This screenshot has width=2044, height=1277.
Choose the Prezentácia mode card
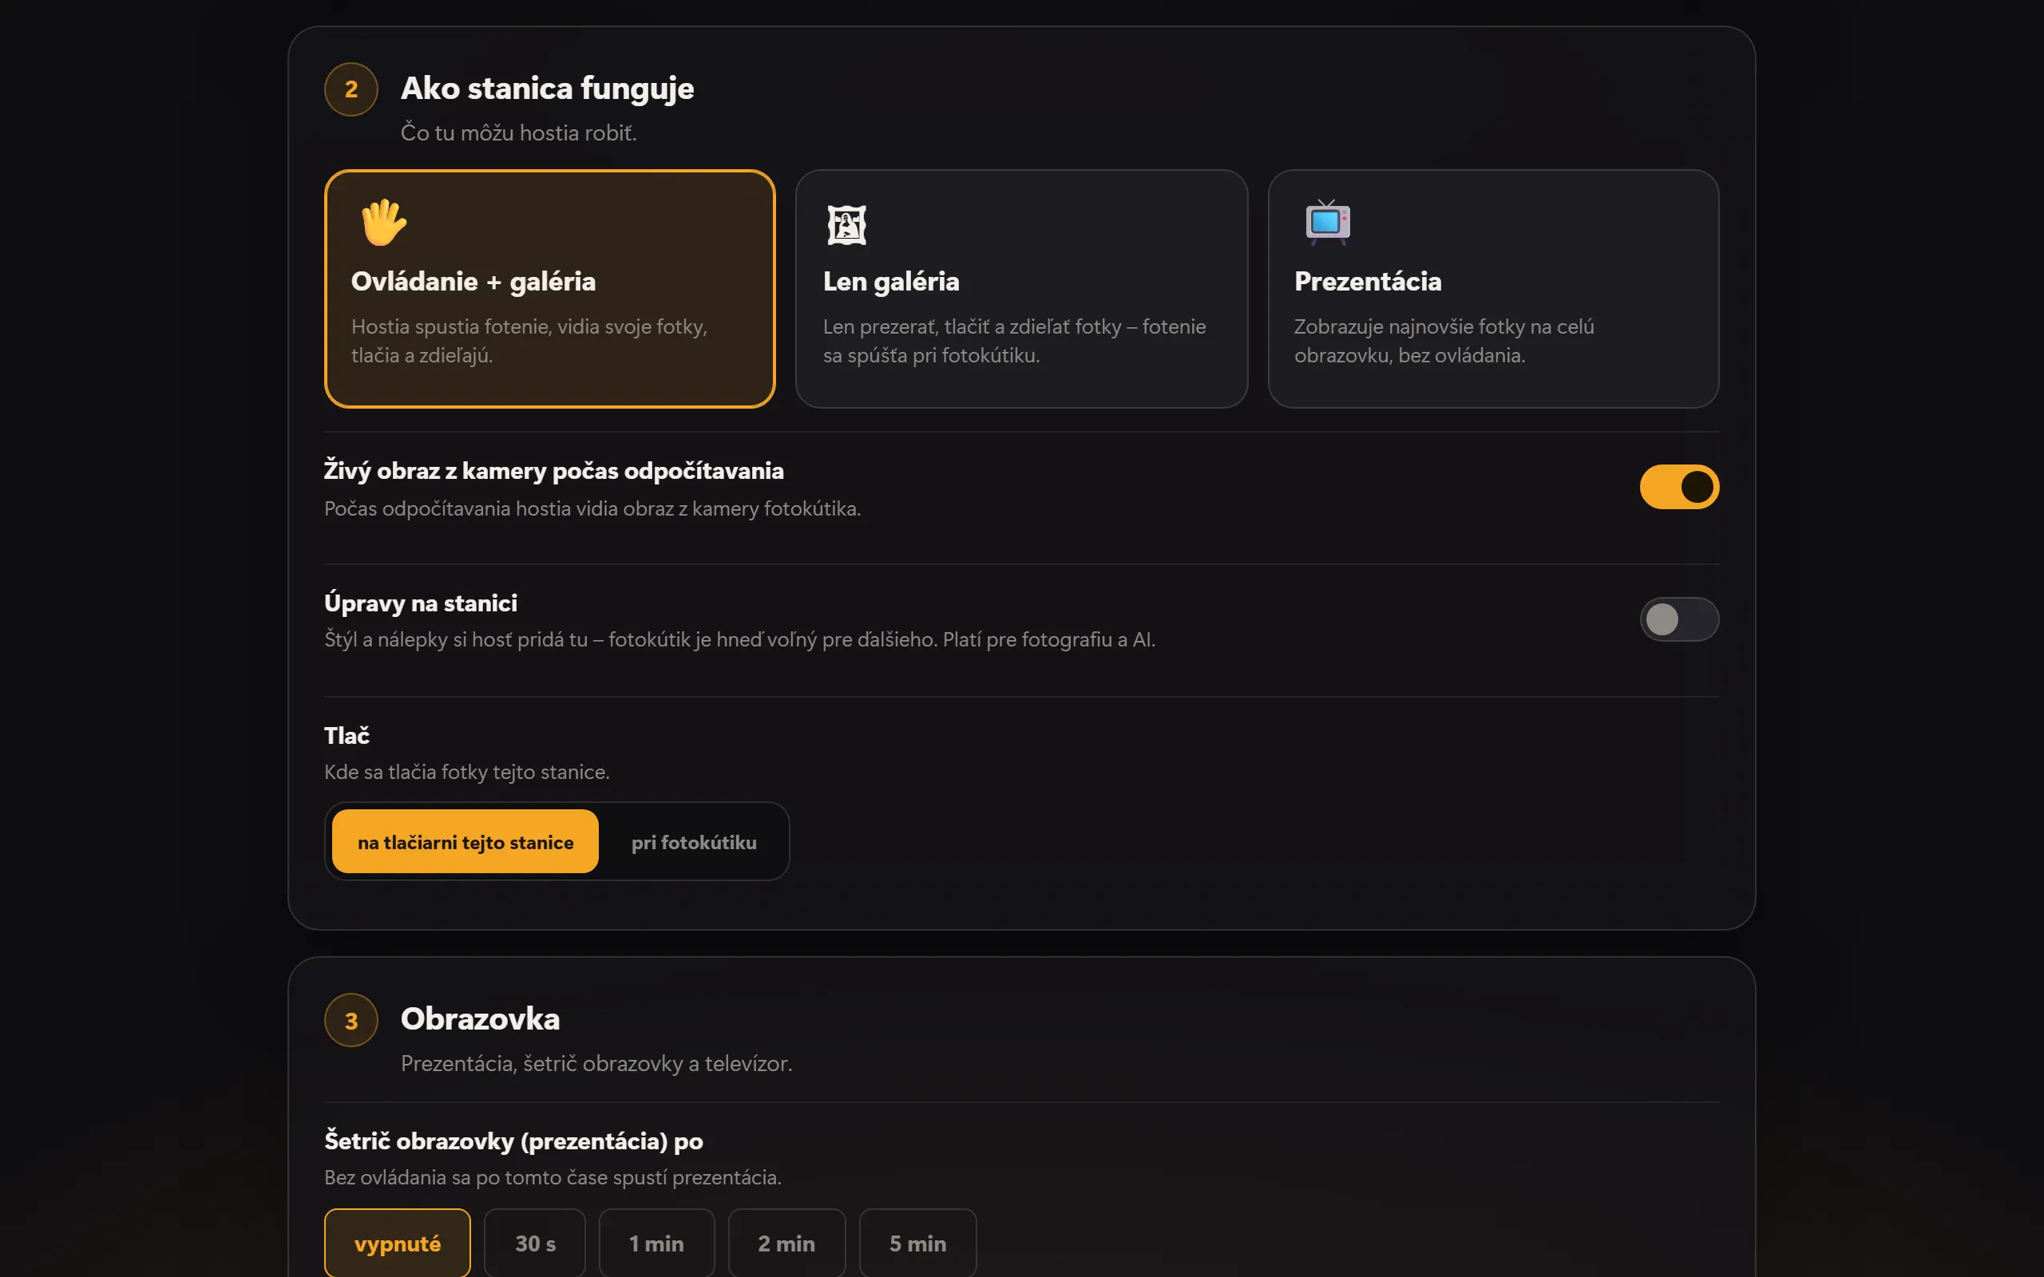(x=1493, y=289)
